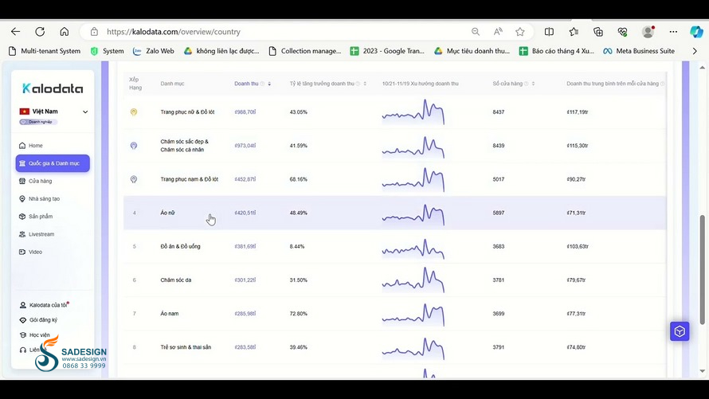709x399 pixels.
Task: Select Quốc gia & Danh mục menu item
Action: click(53, 163)
